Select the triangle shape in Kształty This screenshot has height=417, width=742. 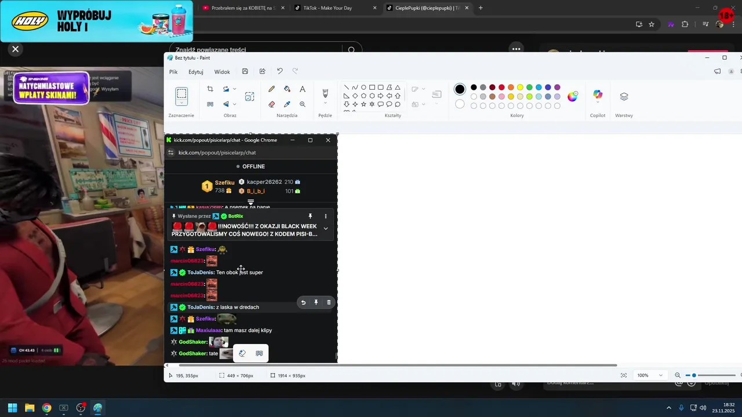click(398, 87)
